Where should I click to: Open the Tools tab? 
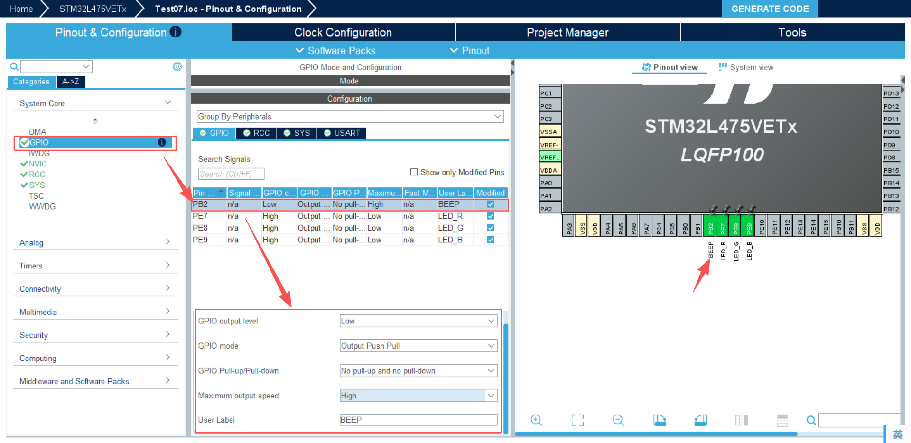792,32
